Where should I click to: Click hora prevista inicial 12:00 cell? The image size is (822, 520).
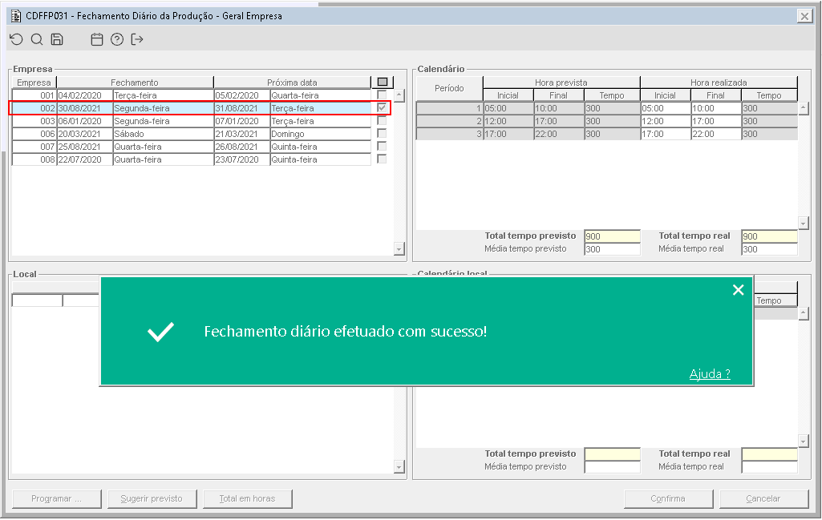pyautogui.click(x=508, y=121)
